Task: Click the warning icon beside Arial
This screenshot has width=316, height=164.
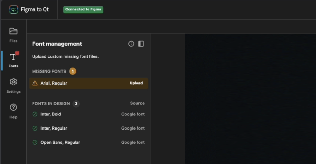Action: [x=35, y=83]
